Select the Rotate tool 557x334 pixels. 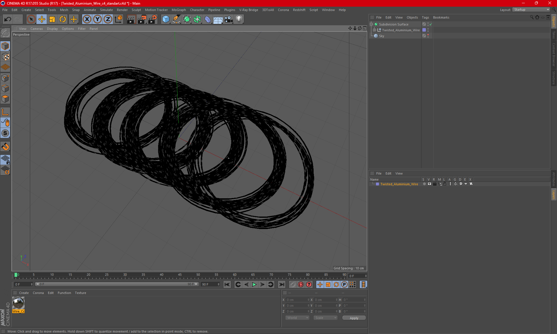(x=63, y=19)
